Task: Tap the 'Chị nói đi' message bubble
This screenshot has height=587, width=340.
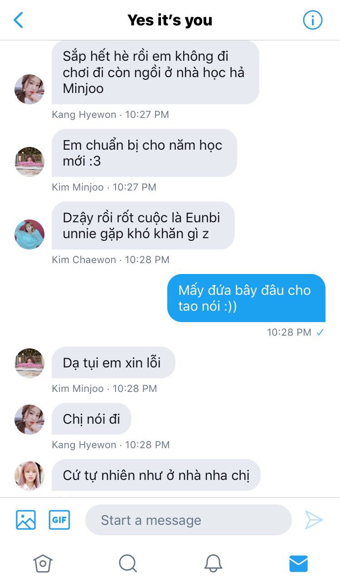Action: tap(92, 419)
